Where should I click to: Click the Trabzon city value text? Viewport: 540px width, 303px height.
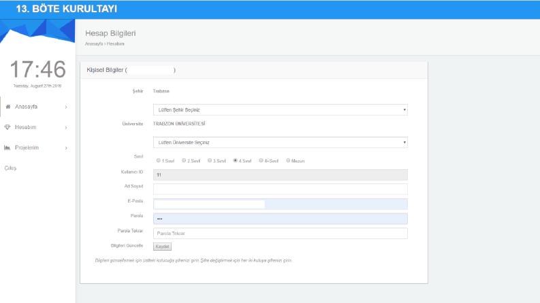tap(161, 91)
